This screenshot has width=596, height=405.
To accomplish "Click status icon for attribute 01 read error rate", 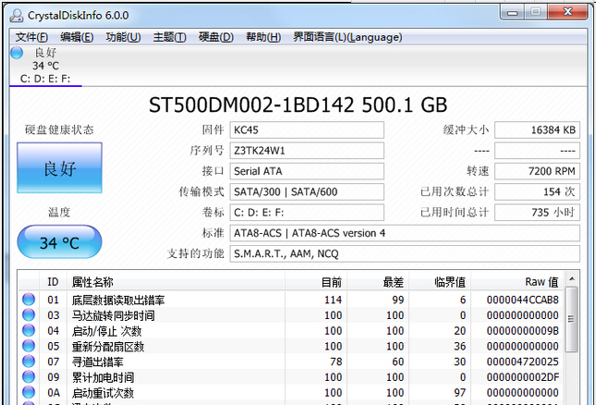I will click(x=28, y=300).
